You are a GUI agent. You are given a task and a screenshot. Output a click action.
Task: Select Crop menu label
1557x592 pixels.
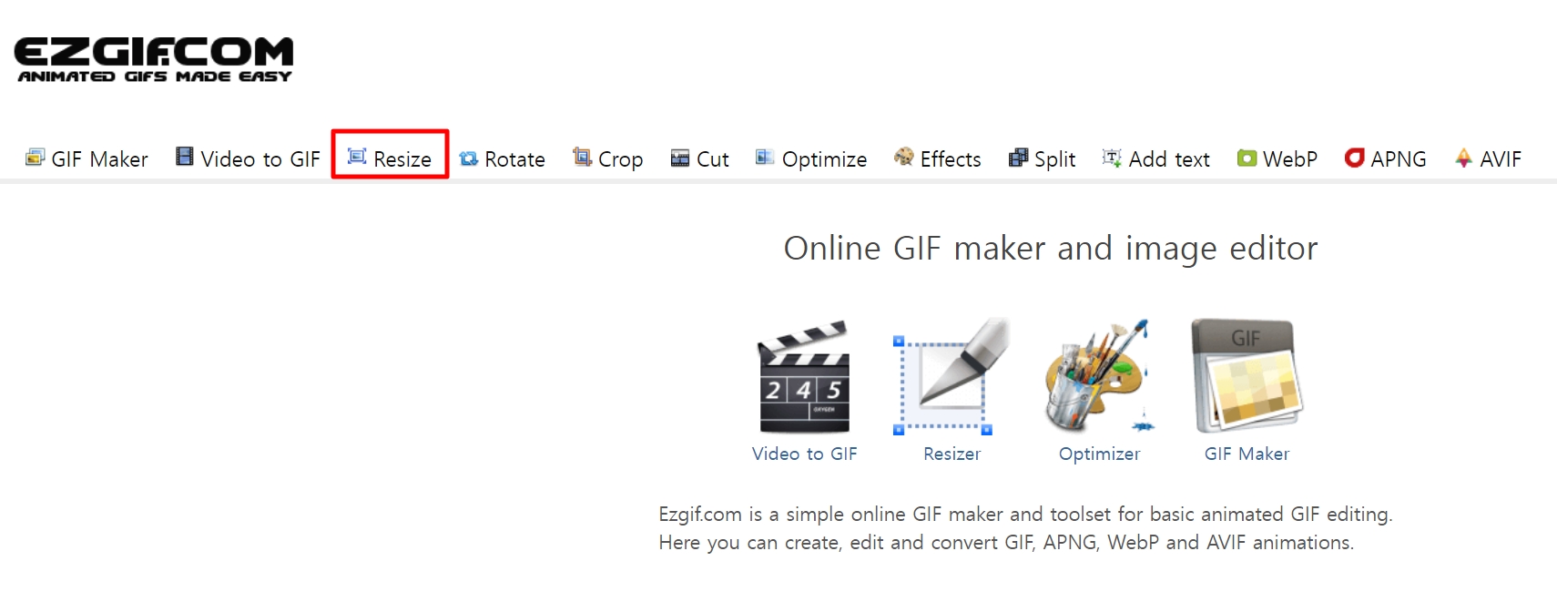click(x=621, y=160)
